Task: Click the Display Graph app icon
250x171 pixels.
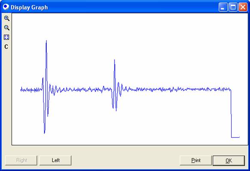Action: coord(6,7)
